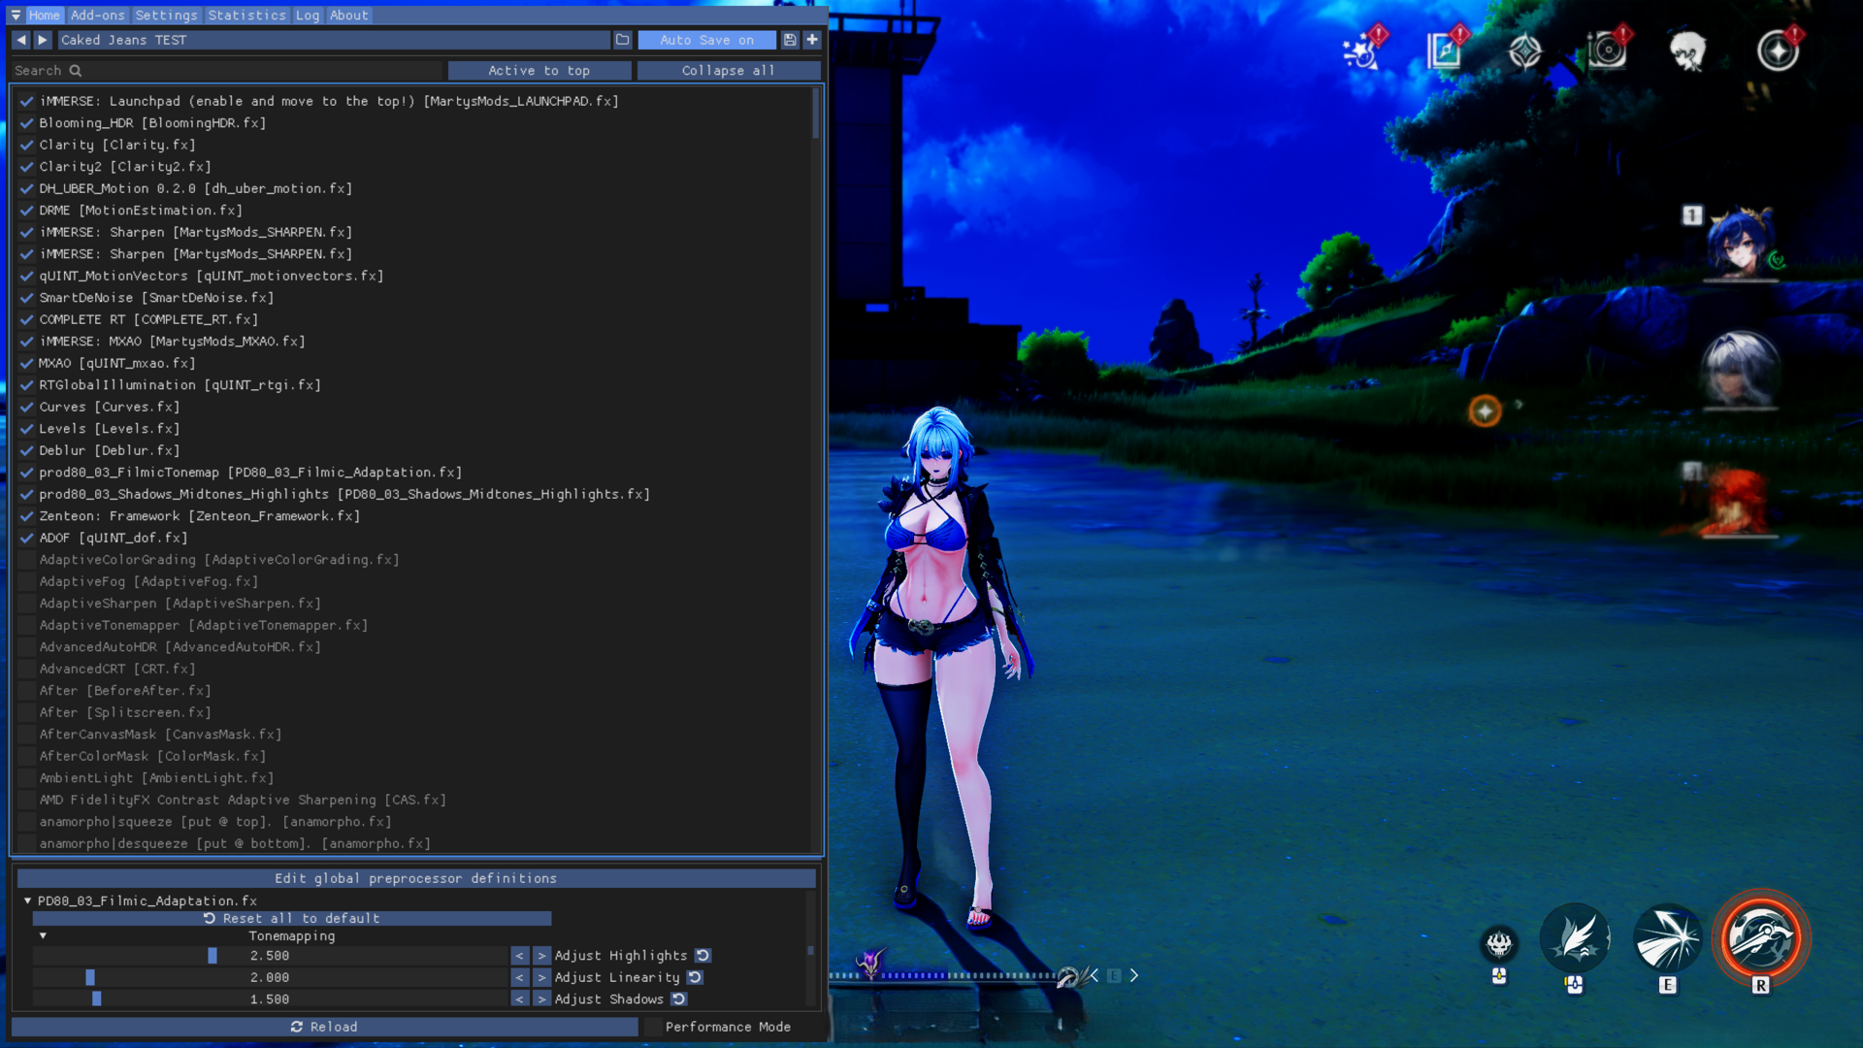The height and width of the screenshot is (1048, 1863).
Task: Disable the Blooming_HDR effect checkbox
Action: coord(27,123)
